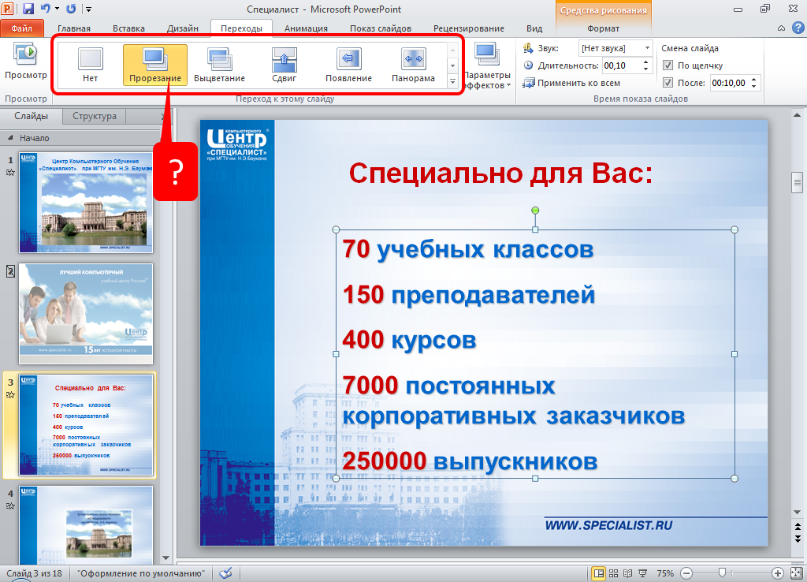This screenshot has width=807, height=582.
Task: Open Параметры эффектов dropdown
Action: 487,66
